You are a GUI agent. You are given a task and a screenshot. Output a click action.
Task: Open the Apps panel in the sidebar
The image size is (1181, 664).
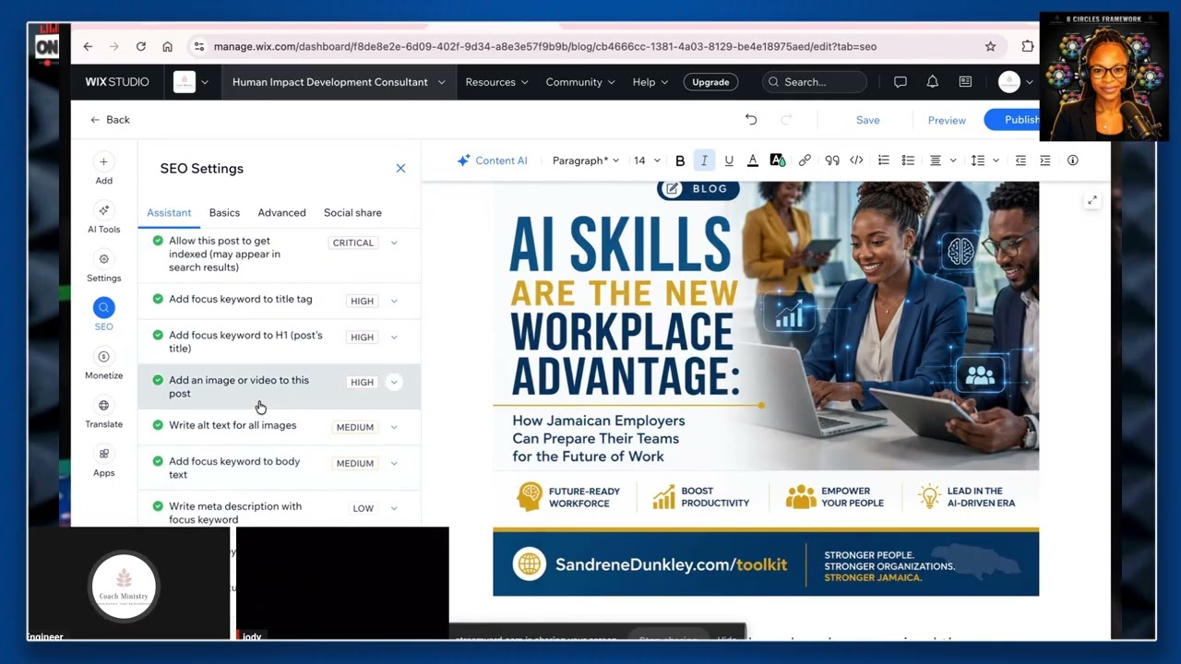(103, 462)
